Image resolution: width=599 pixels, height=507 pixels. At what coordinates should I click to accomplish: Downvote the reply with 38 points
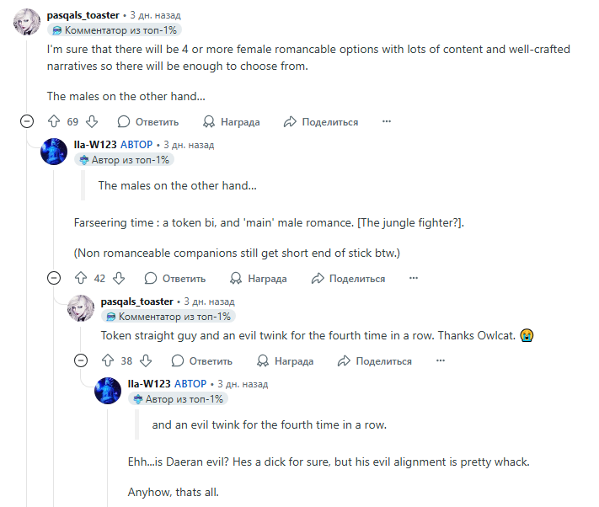coord(147,361)
